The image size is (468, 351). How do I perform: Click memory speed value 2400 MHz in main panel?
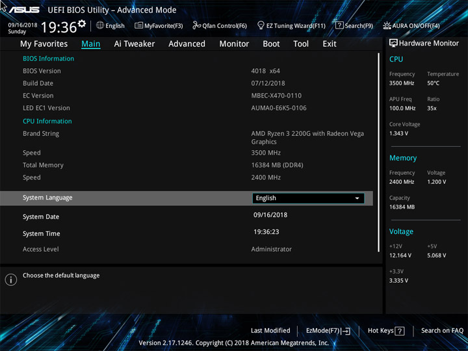pyautogui.click(x=266, y=177)
